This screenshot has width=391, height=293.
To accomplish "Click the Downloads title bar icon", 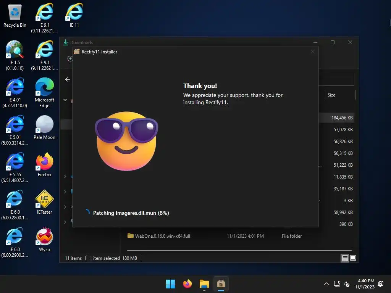I will [66, 42].
